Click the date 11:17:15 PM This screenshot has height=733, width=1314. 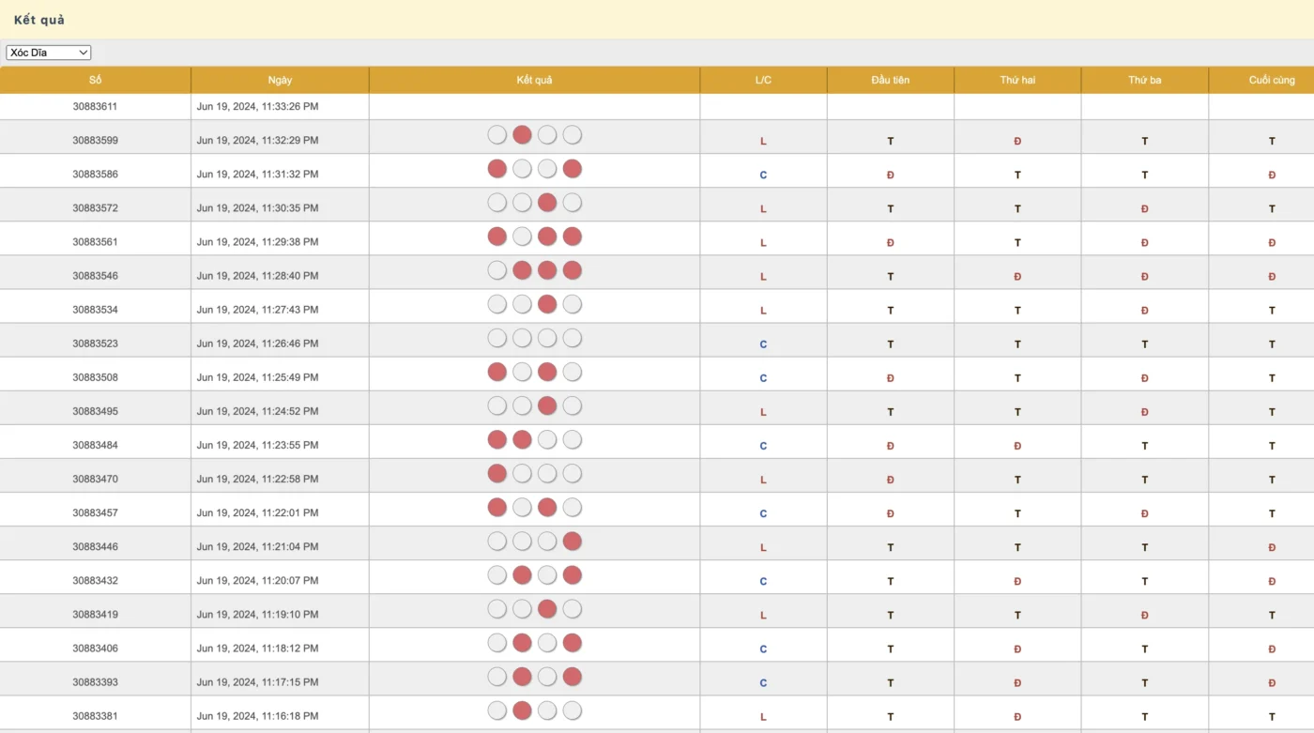pos(257,682)
